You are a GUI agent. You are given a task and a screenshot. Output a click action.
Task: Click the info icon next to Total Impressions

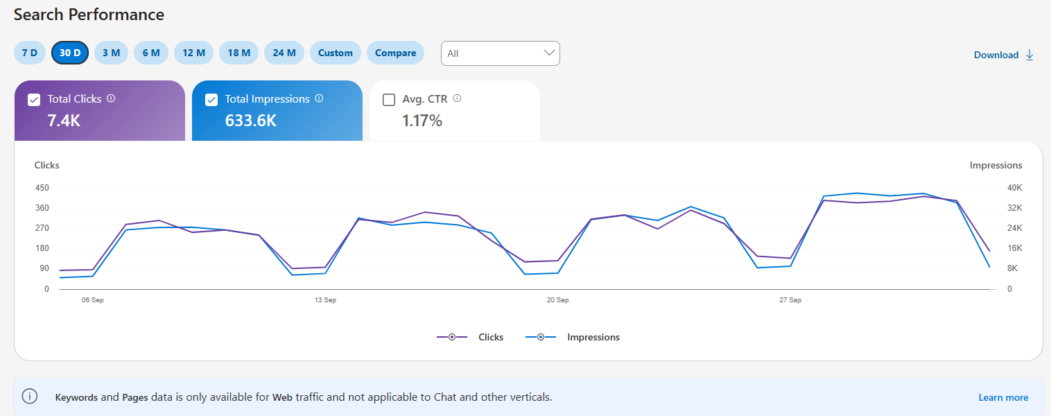pos(319,98)
